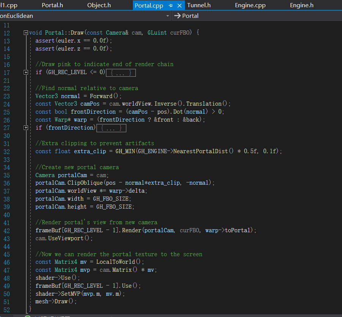Screen dimensions: 342x317
Task: Click the LocalToWorld function call
Action: 115,262
